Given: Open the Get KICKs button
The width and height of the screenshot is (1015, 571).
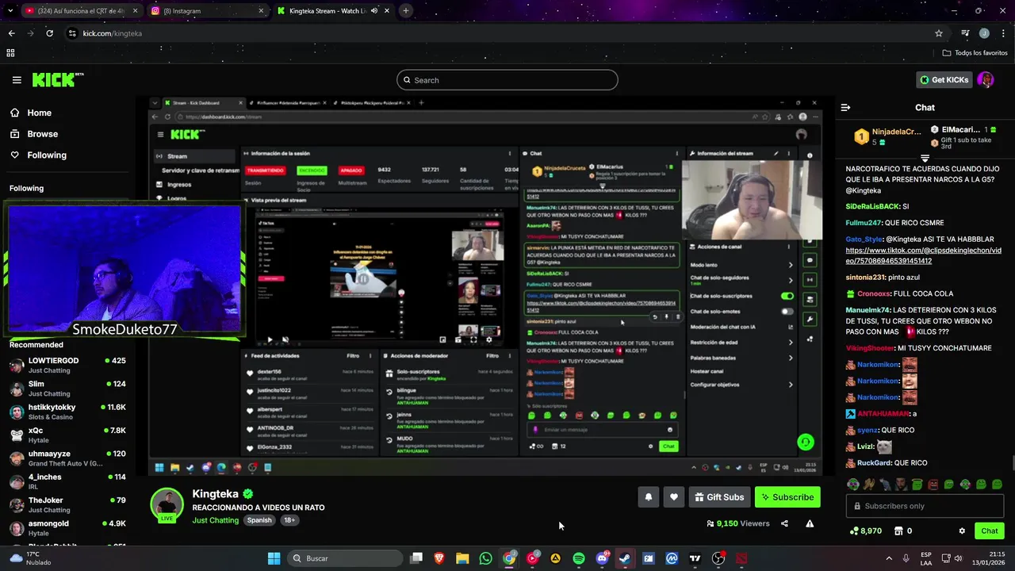Looking at the screenshot, I should (x=944, y=80).
